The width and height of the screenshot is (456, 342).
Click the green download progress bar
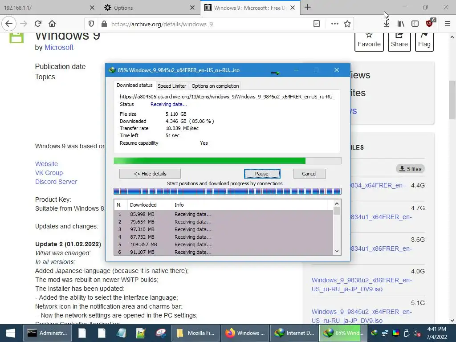[228, 161]
